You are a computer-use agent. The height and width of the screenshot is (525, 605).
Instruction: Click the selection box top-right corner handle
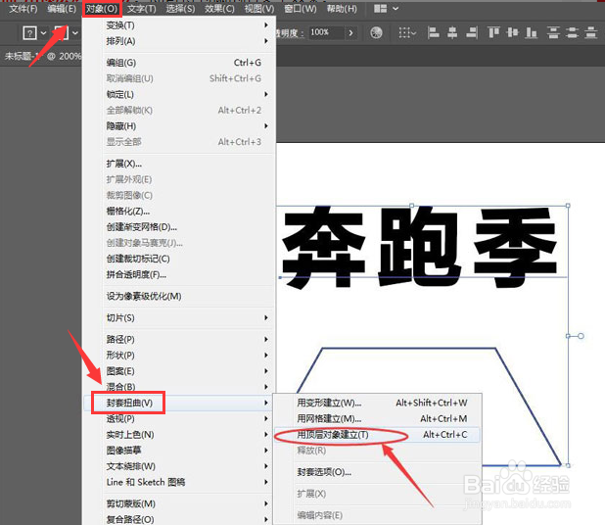click(568, 206)
